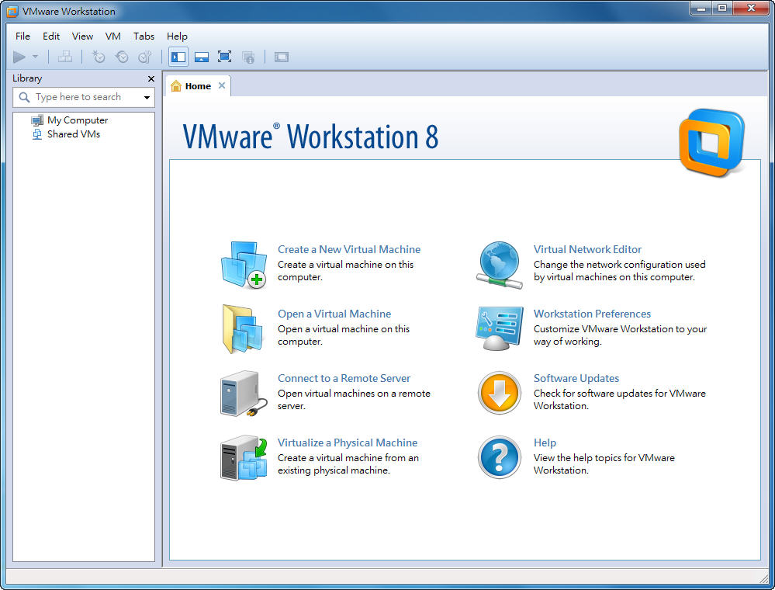This screenshot has height=590, width=775.
Task: Click the VMware logo in the title bar
Action: 12,11
